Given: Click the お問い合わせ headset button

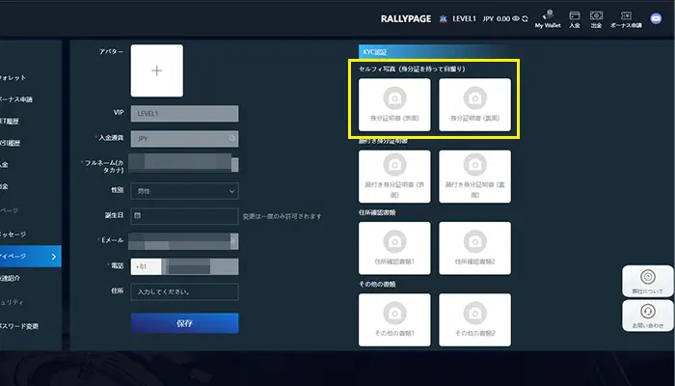Looking at the screenshot, I should click(647, 316).
